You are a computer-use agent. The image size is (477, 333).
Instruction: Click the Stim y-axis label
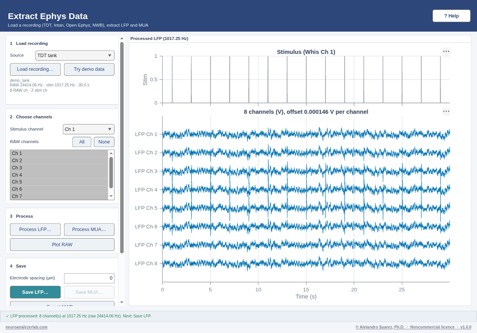(145, 80)
